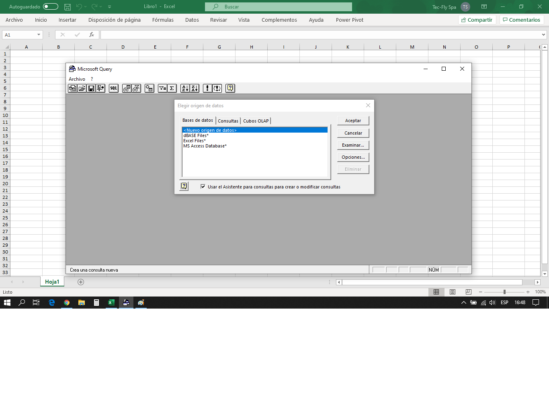Show hidden system tray icons chevron
The image size is (549, 405).
463,303
